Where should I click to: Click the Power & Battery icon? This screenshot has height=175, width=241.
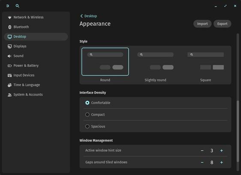click(9, 66)
